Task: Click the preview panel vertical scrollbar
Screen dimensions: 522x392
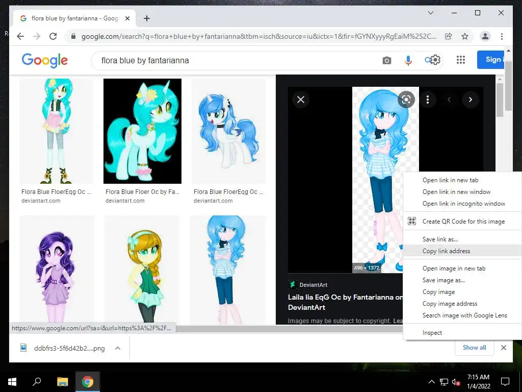Action: pos(500,100)
